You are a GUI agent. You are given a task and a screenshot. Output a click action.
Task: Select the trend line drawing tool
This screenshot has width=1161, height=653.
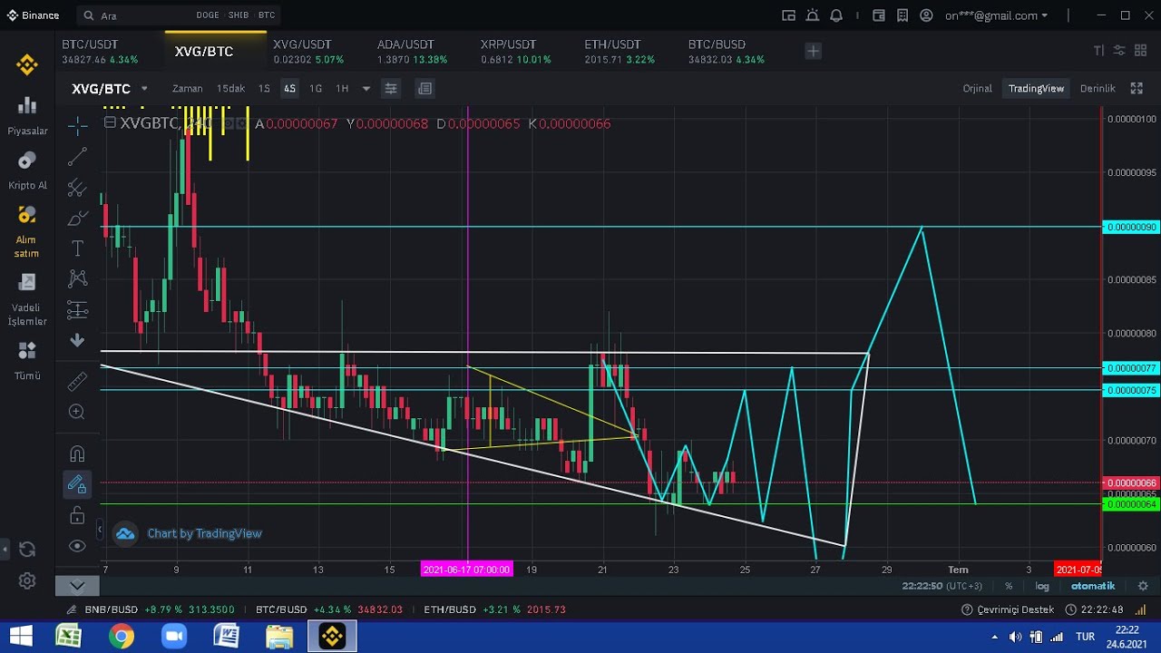point(77,156)
